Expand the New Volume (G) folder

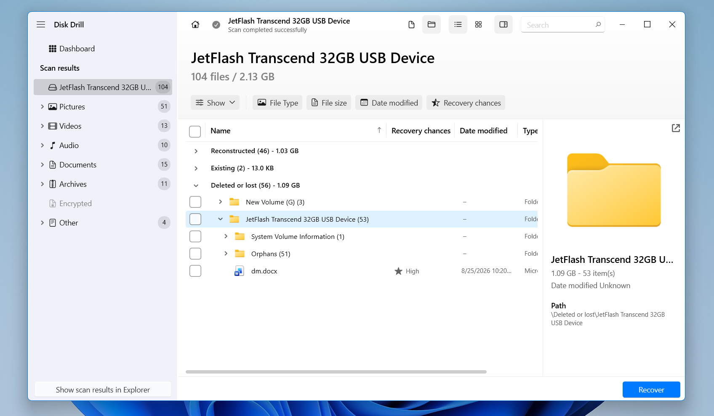tap(220, 202)
